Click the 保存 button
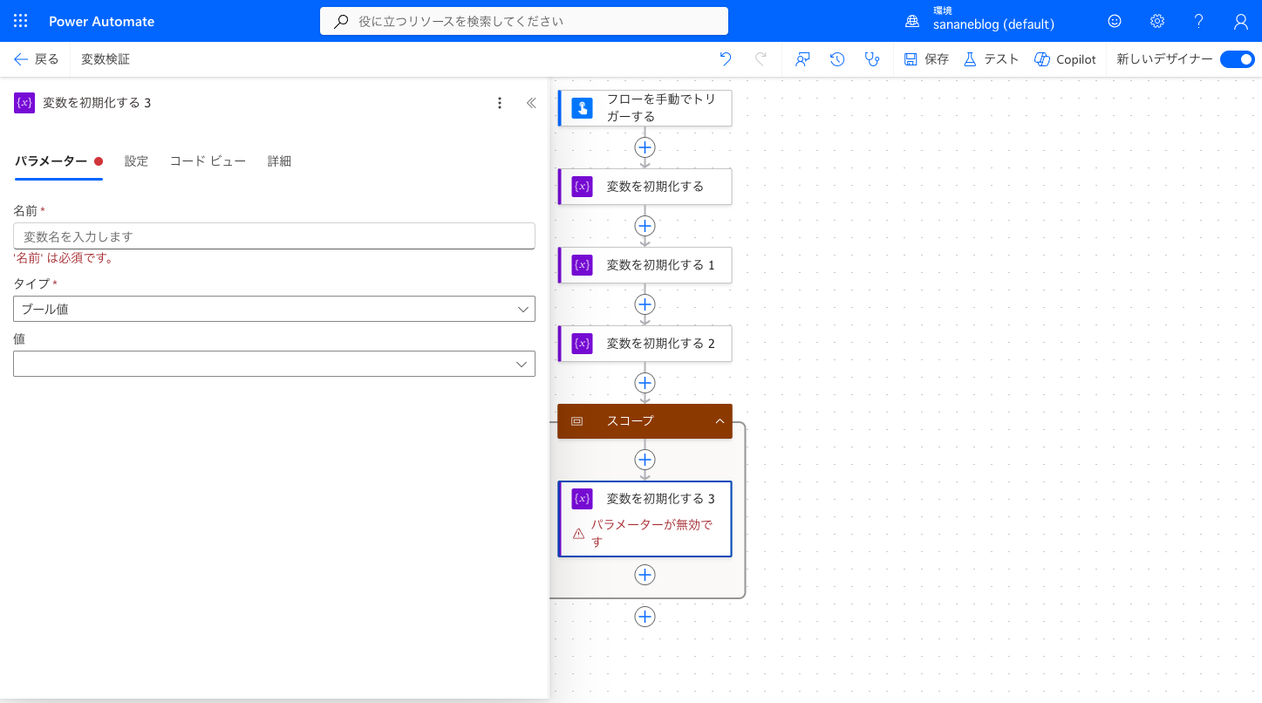The image size is (1262, 703). [926, 59]
